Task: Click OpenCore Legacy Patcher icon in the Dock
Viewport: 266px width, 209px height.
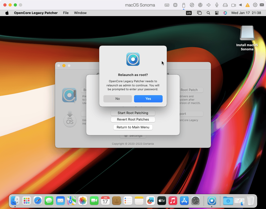Action: point(212,200)
